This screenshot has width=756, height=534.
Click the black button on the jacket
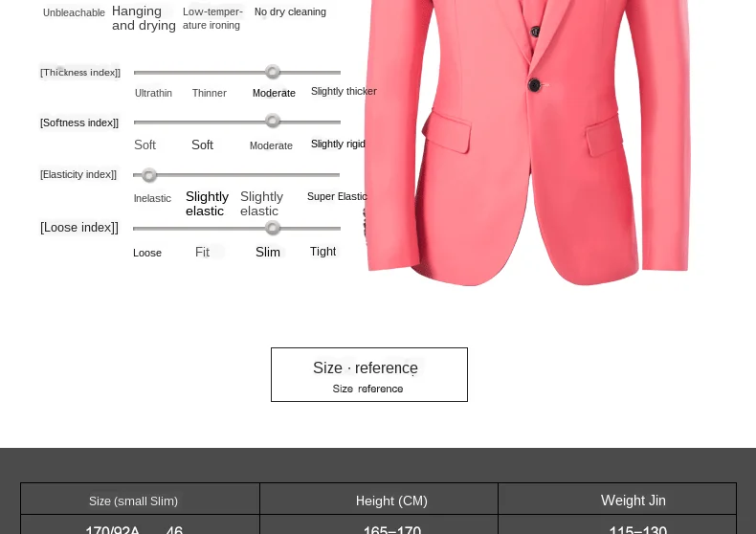coord(534,85)
